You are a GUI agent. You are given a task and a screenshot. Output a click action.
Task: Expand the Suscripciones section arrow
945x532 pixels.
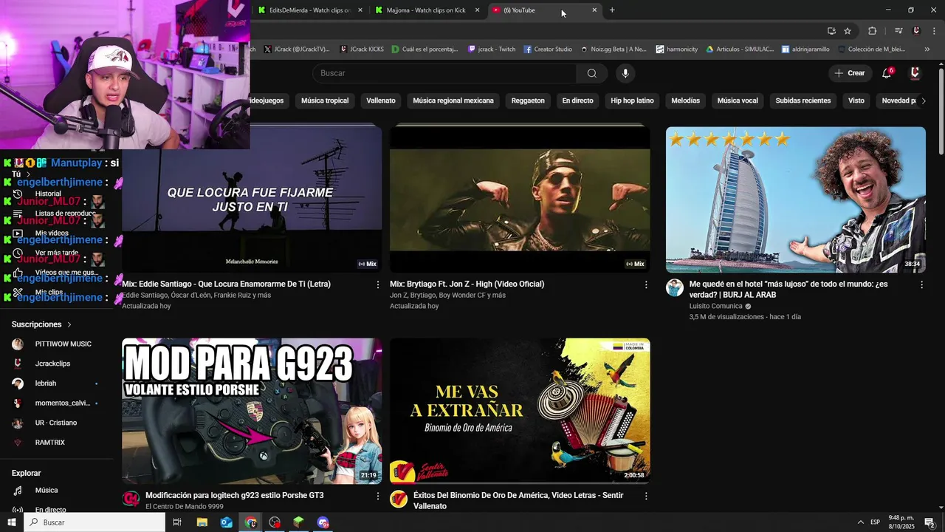(x=69, y=324)
